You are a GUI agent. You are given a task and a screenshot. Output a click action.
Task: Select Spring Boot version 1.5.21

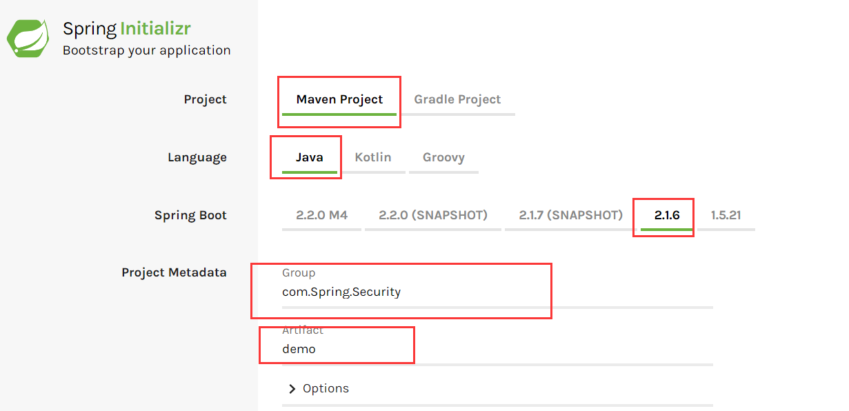pos(726,216)
